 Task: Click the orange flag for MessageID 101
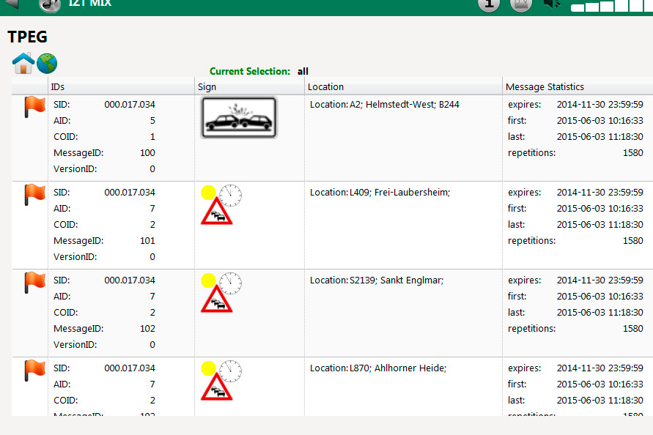tap(34, 194)
